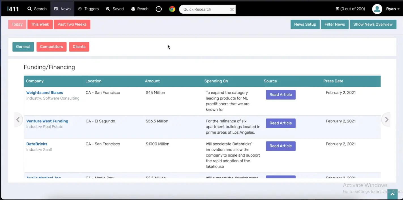Viewport: 403px width, 200px height.
Task: Open the Search nav item
Action: click(37, 9)
